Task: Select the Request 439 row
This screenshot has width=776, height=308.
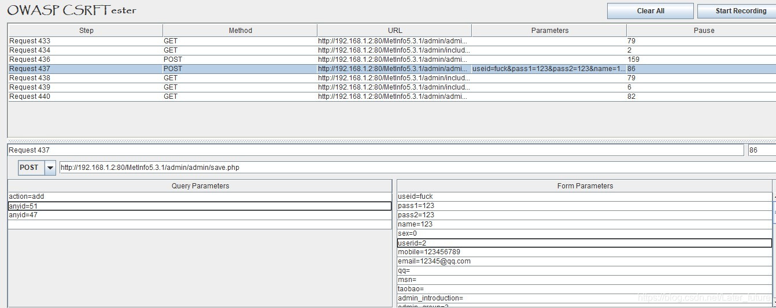Action: click(x=392, y=87)
